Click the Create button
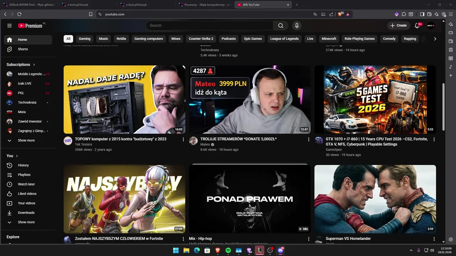The image size is (456, 256). point(398,26)
